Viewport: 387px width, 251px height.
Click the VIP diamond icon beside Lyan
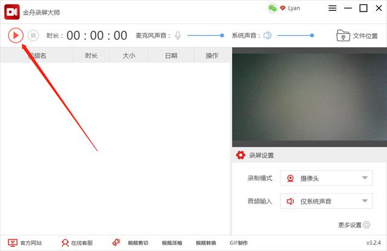(282, 8)
